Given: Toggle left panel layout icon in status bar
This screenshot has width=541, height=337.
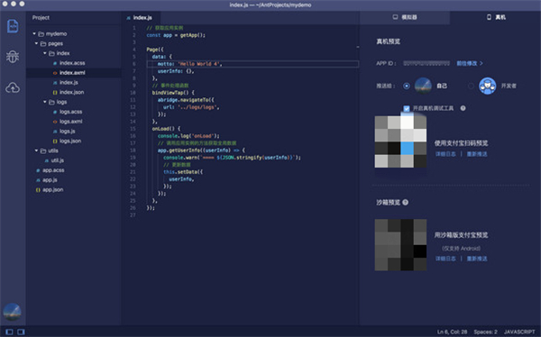Looking at the screenshot, I should click(9, 332).
